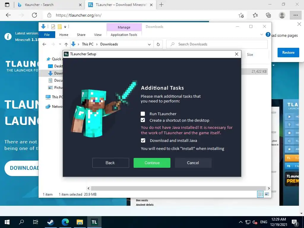Click Explorer back navigation arrow
This screenshot has width=304, height=228.
44,44
